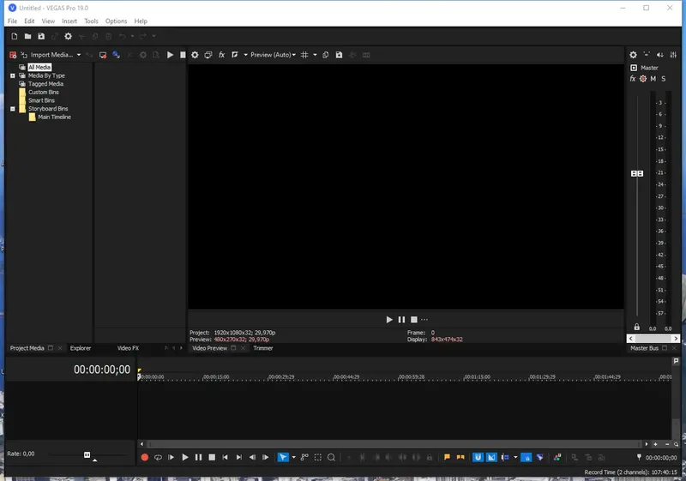Toggle Loop Playback on timeline transport
Screen dimensions: 686x481
158,457
